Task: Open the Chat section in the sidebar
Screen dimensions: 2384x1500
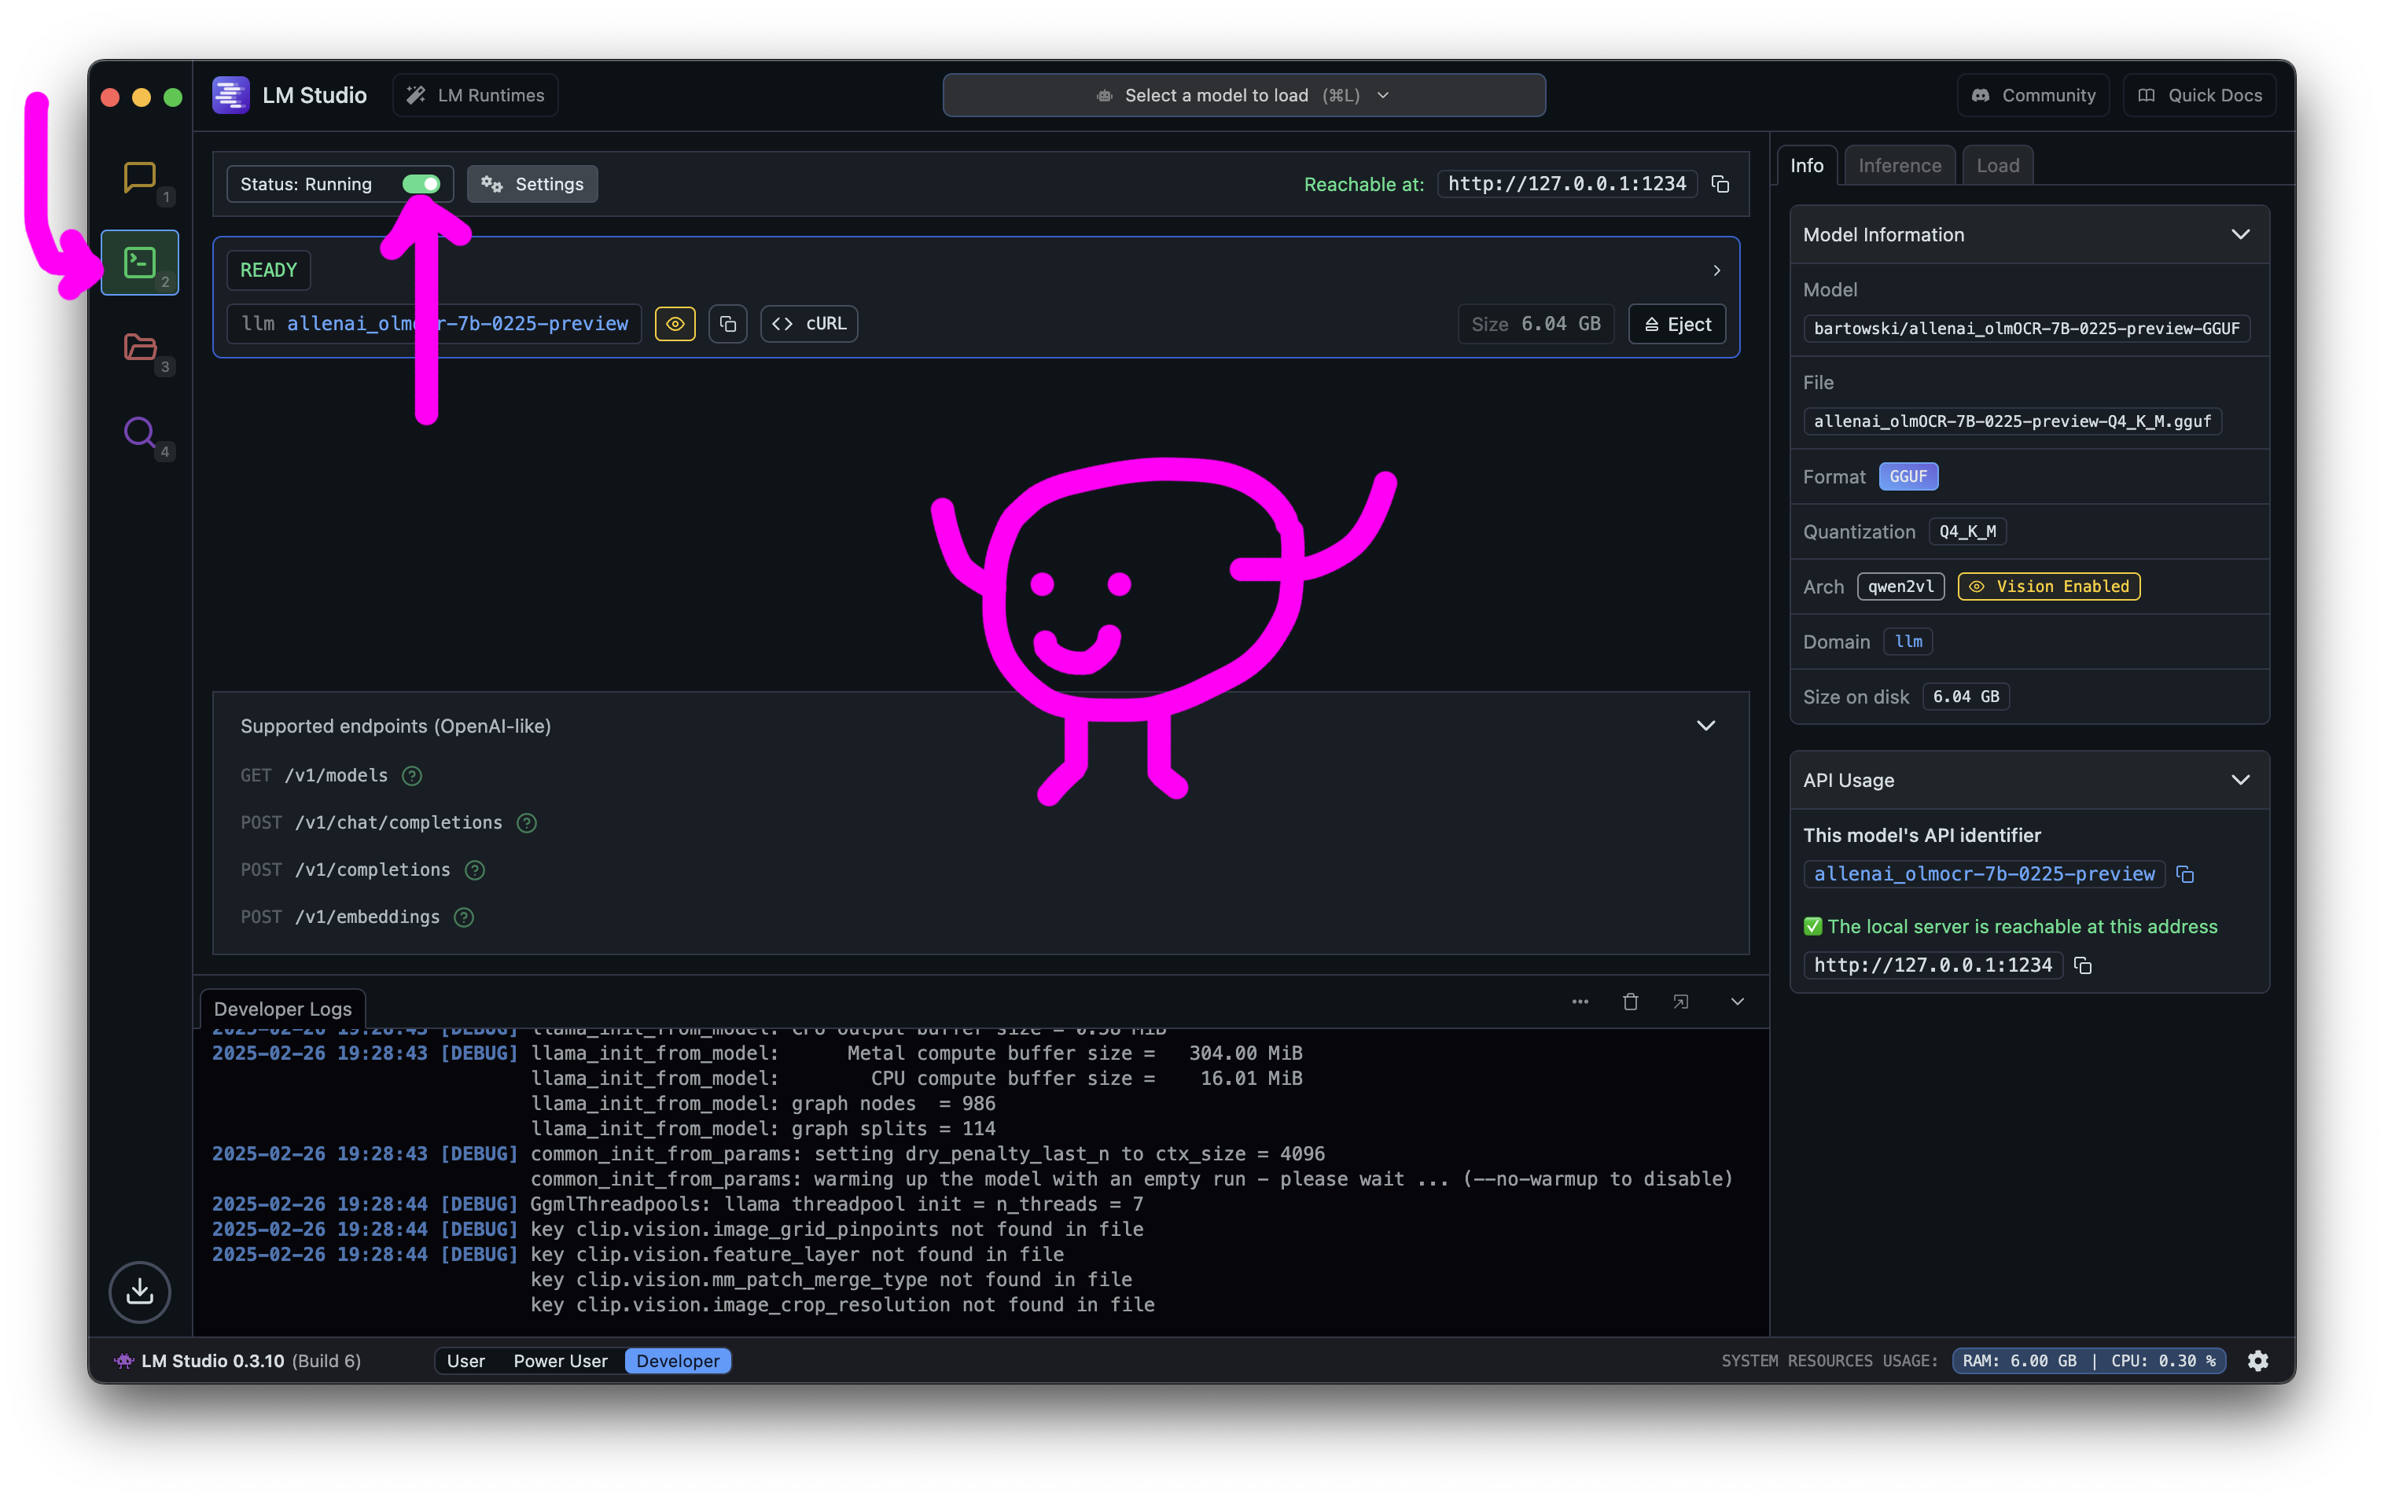Action: tap(140, 178)
